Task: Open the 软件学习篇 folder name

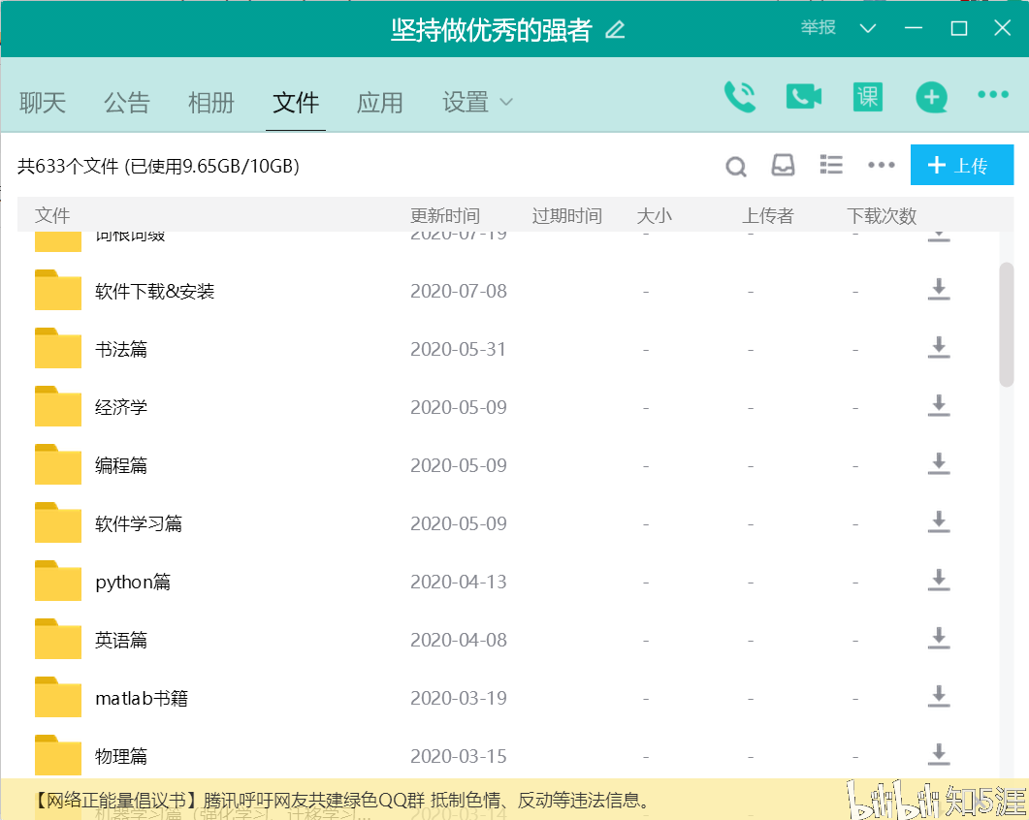Action: (139, 523)
